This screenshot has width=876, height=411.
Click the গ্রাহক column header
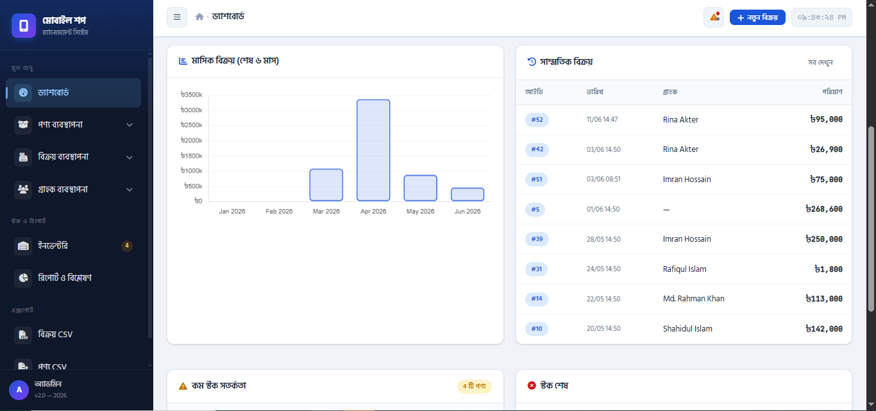(670, 92)
